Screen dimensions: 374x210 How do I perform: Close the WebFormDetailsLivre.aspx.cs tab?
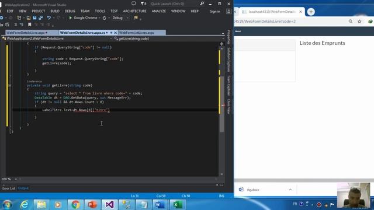pos(116,33)
